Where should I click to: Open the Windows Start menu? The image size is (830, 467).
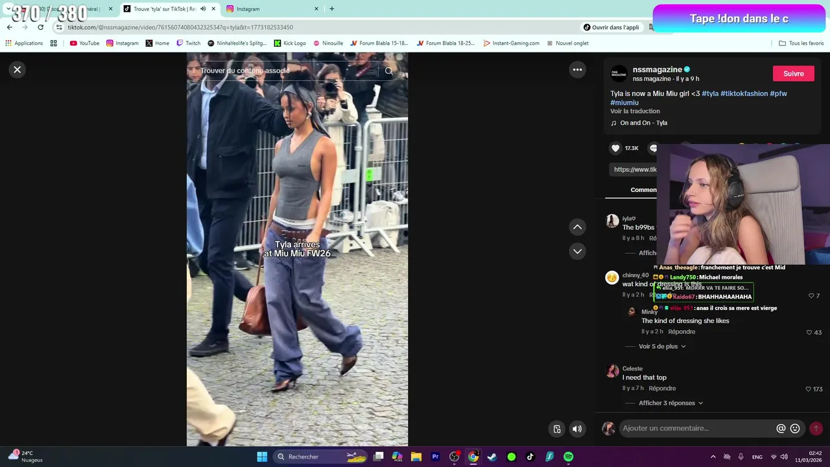262,457
